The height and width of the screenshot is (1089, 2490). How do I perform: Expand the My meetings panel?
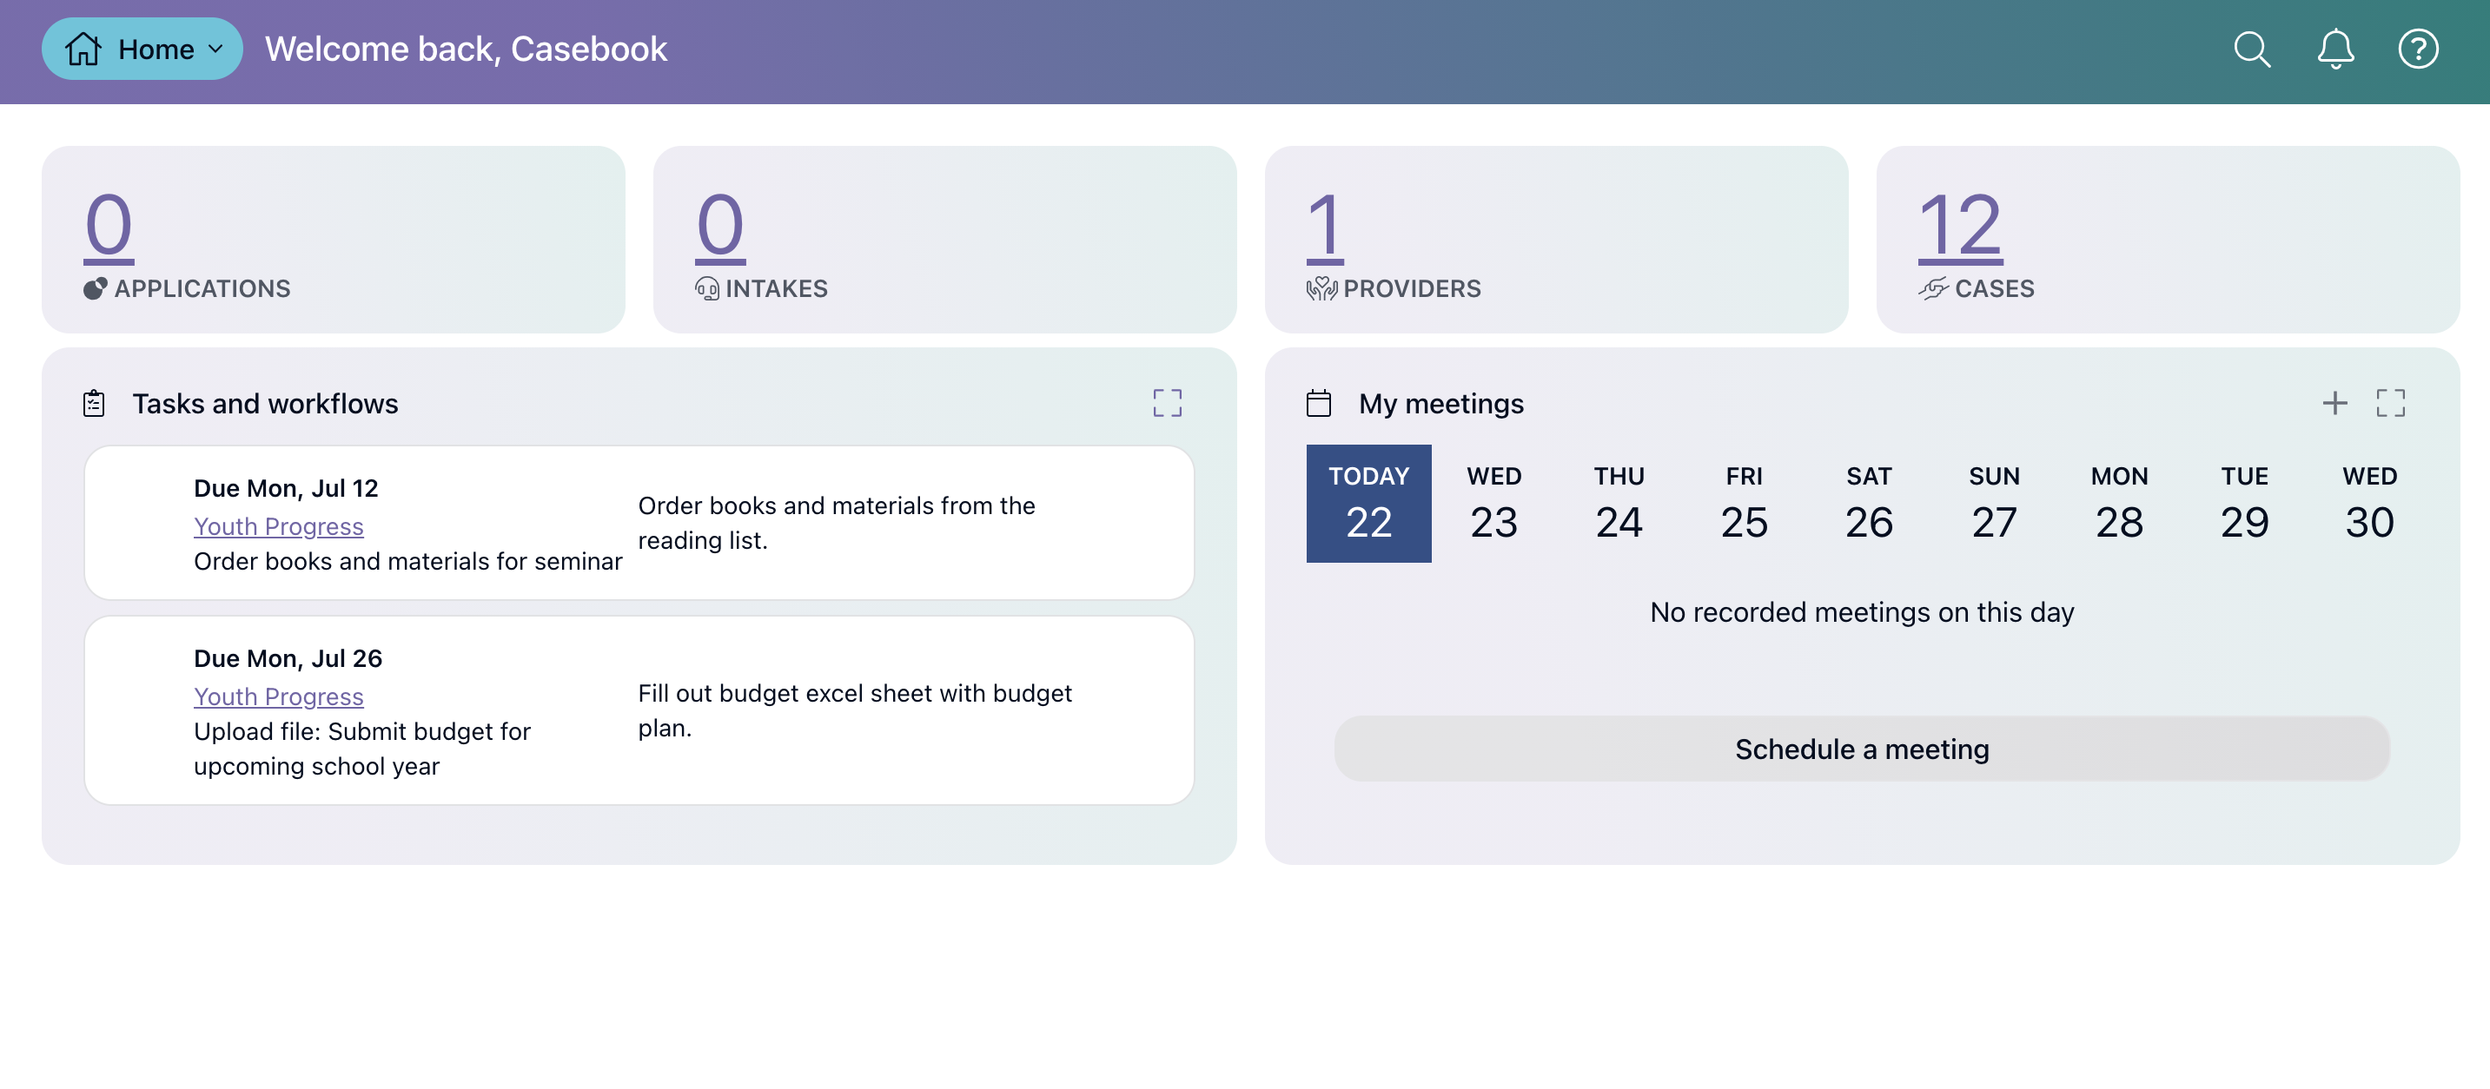point(2389,403)
